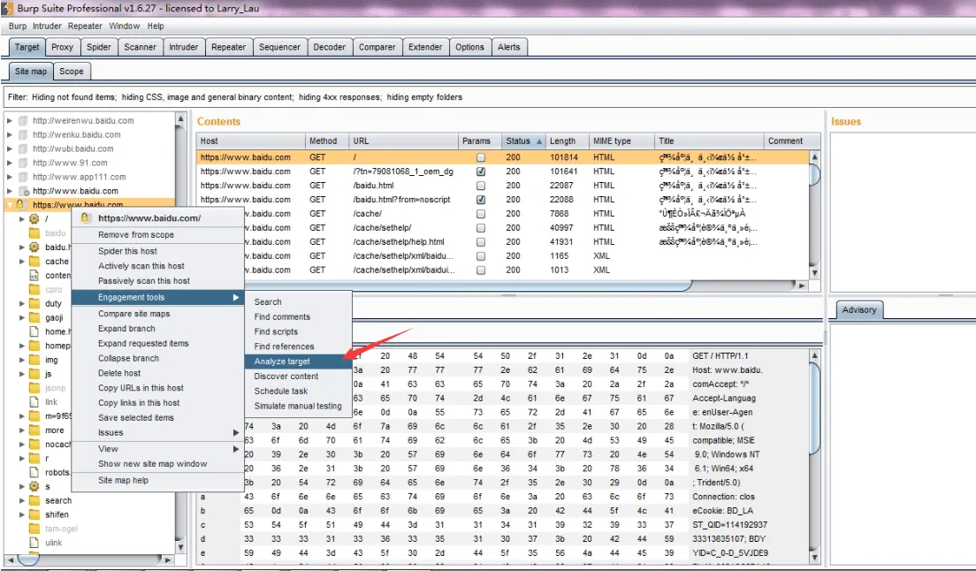This screenshot has height=571, width=976.
Task: Select the more folder icon
Action: pyautogui.click(x=34, y=430)
